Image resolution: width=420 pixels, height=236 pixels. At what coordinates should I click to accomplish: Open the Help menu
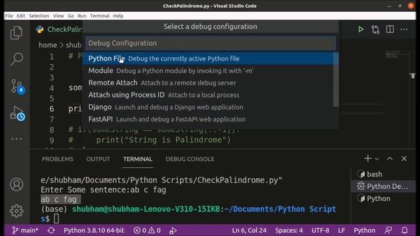pos(118,16)
